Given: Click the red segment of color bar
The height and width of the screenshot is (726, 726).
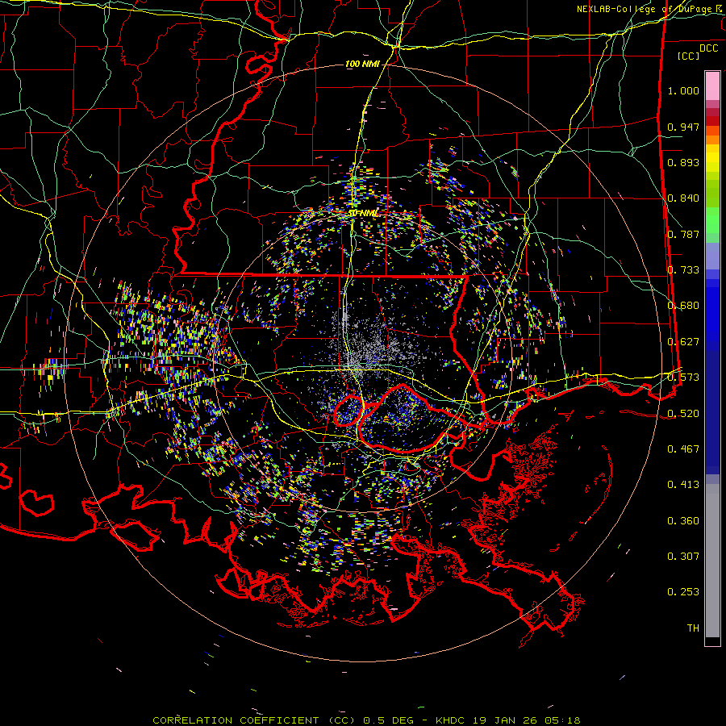Looking at the screenshot, I should (x=712, y=120).
